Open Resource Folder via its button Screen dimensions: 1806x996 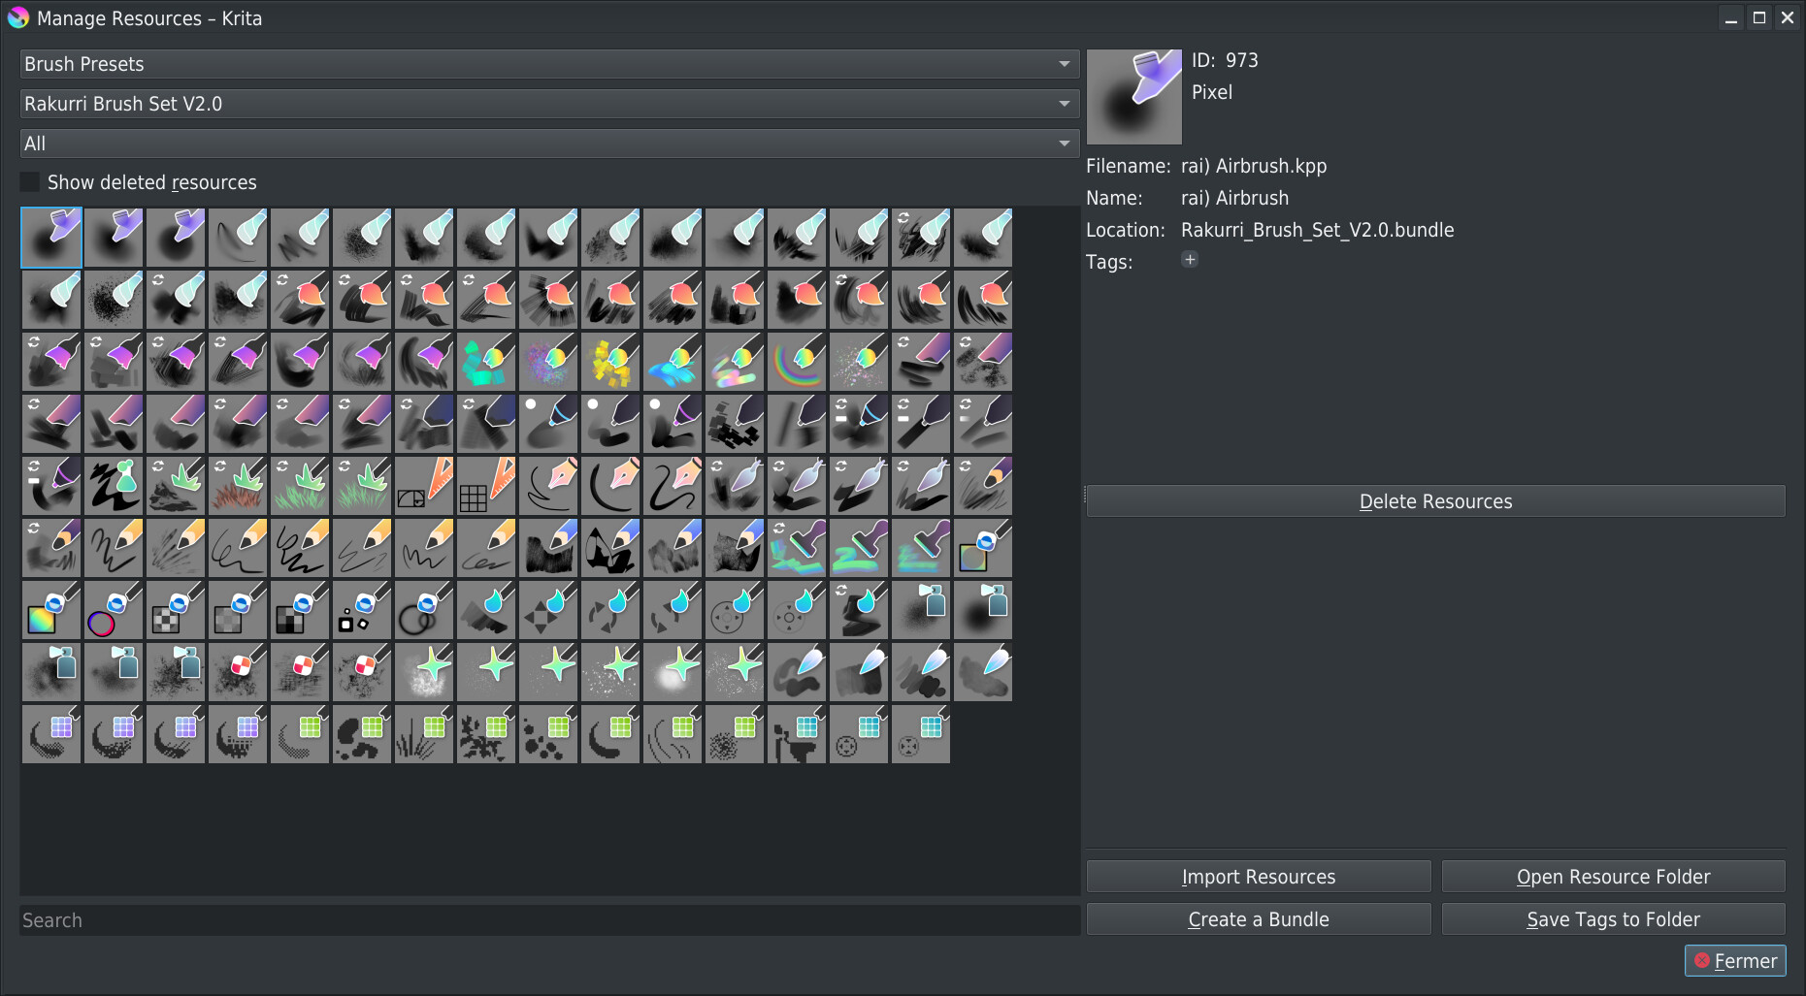coord(1613,877)
